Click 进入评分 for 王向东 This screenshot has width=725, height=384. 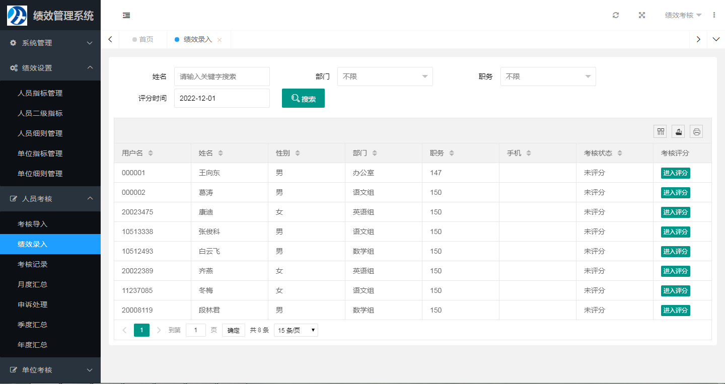[675, 173]
